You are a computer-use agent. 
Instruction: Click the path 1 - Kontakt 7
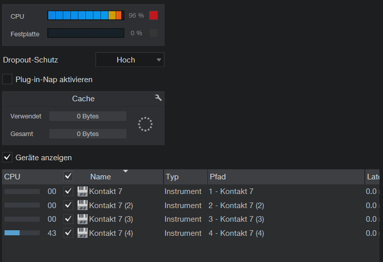[231, 191]
